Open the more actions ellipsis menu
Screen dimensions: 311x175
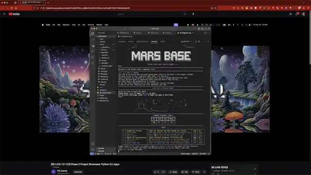click(205, 172)
